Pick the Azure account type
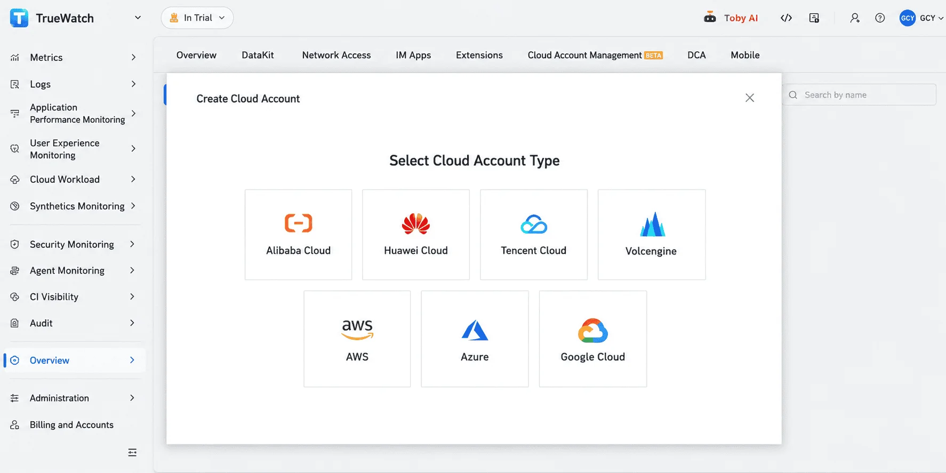Viewport: 946px width, 473px height. click(475, 339)
